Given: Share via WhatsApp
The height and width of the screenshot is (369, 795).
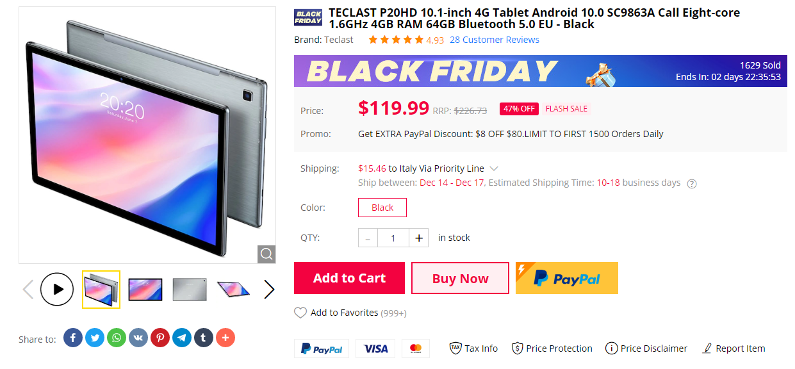Looking at the screenshot, I should click(117, 338).
